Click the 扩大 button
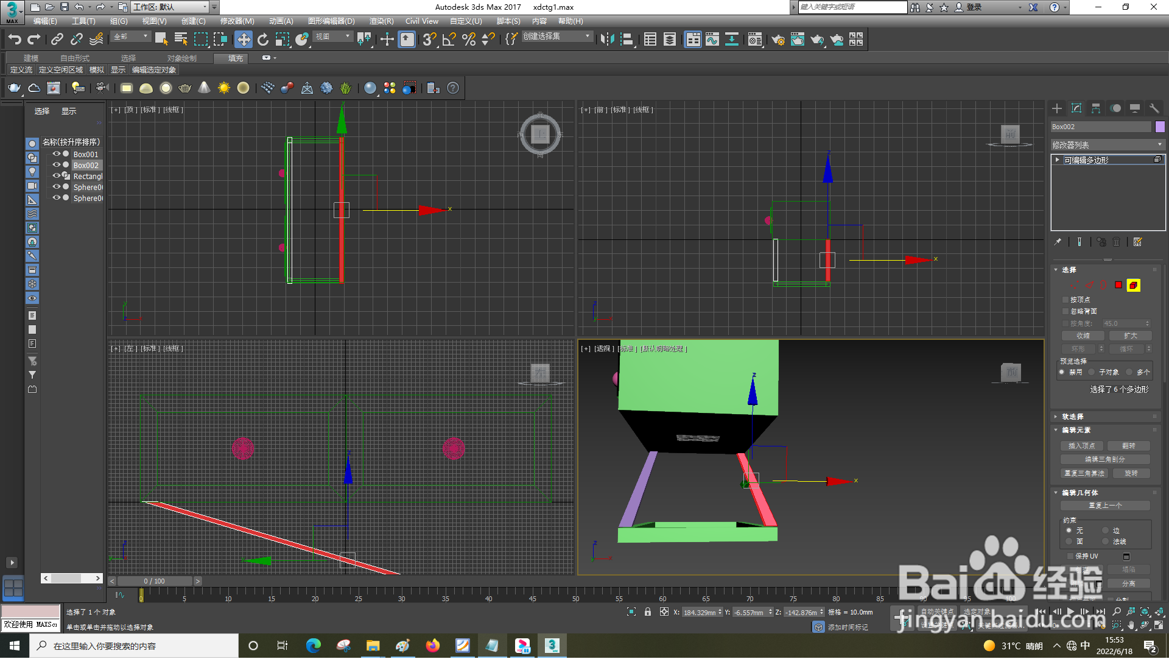This screenshot has width=1169, height=659. (x=1130, y=336)
